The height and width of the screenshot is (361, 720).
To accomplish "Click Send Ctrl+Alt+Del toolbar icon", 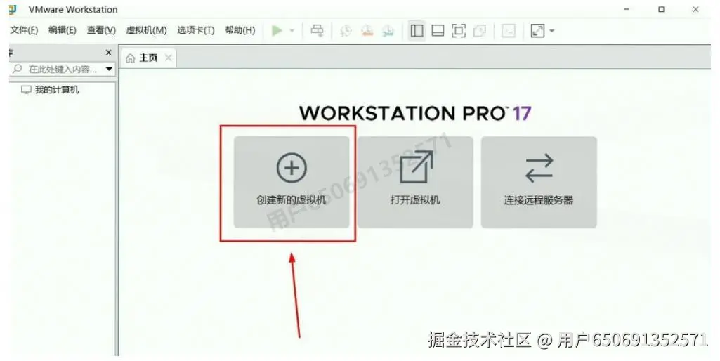I will pyautogui.click(x=317, y=31).
